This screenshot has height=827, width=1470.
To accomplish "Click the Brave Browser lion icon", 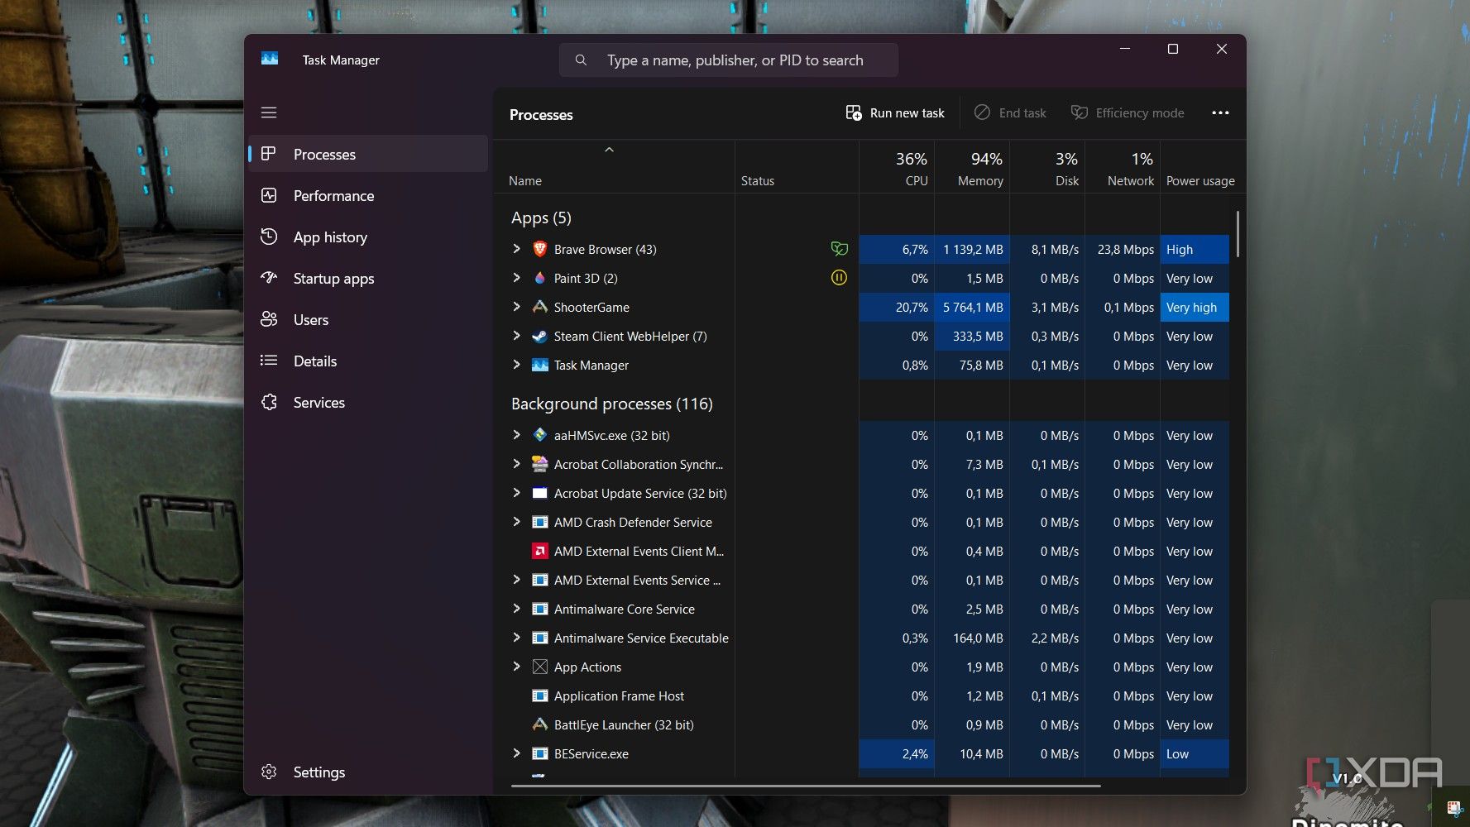I will click(540, 249).
